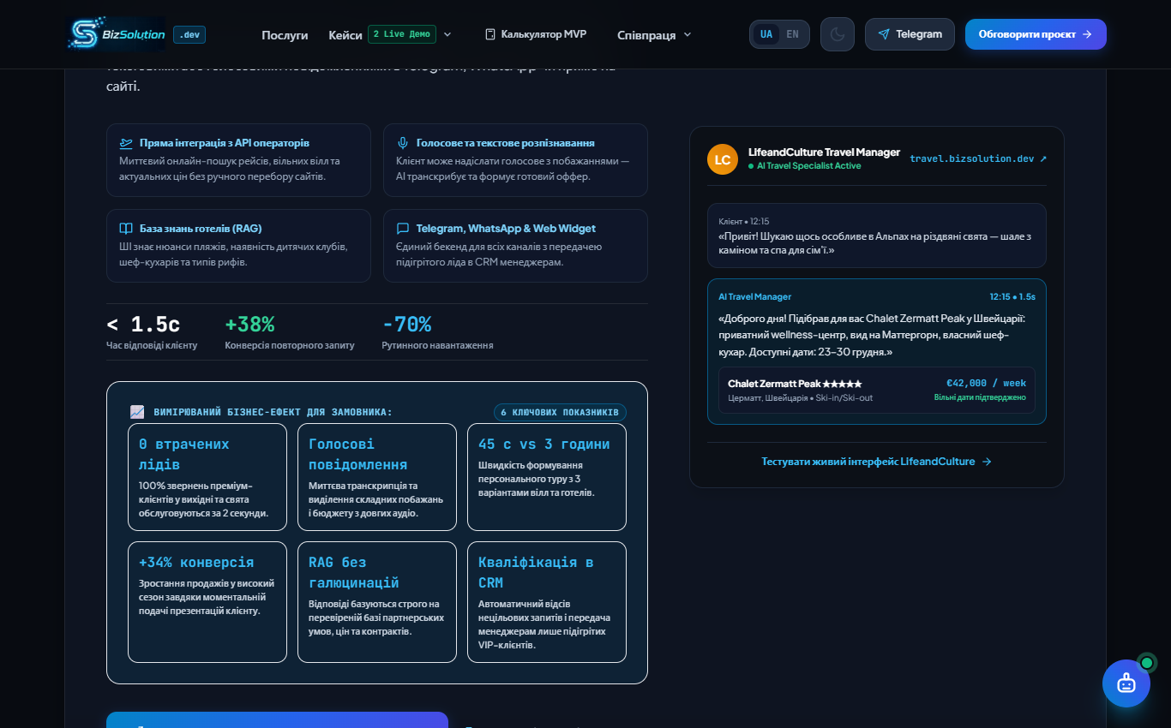1171x728 pixels.
Task: Open Калькулятор MVP menu item
Action: (536, 34)
